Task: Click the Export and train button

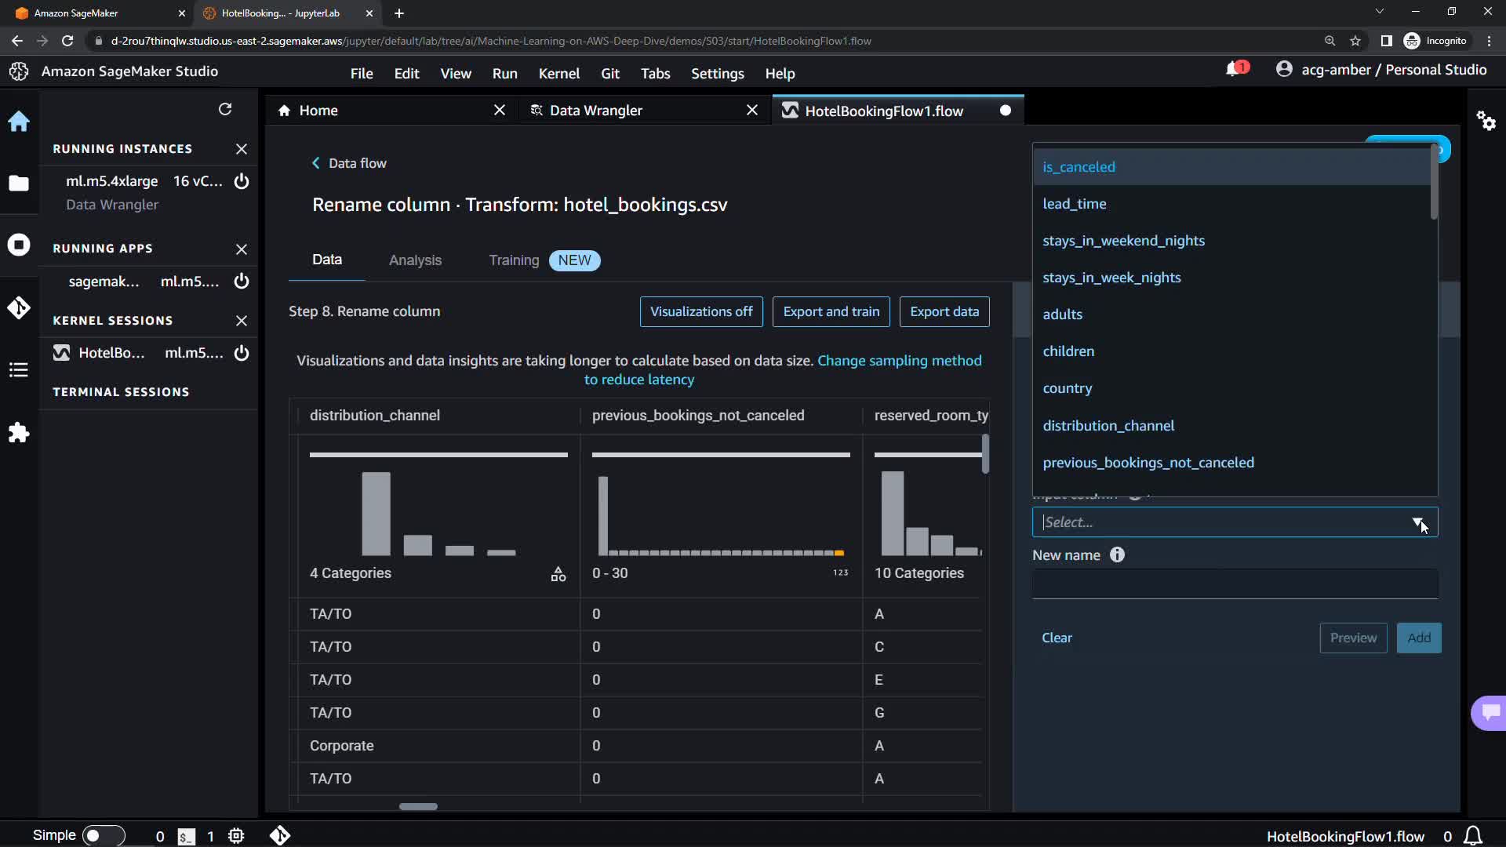Action: [x=831, y=311]
